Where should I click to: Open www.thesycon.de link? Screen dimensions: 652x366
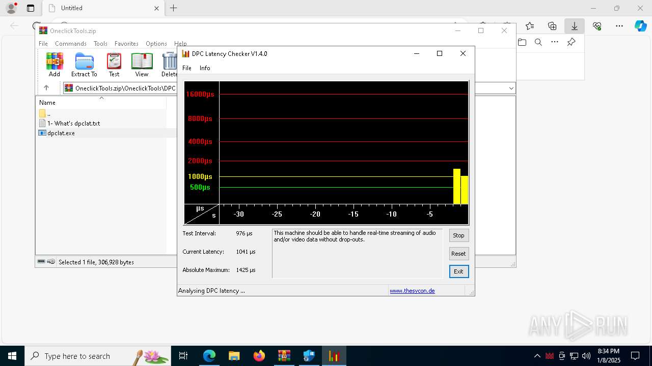[x=412, y=291]
